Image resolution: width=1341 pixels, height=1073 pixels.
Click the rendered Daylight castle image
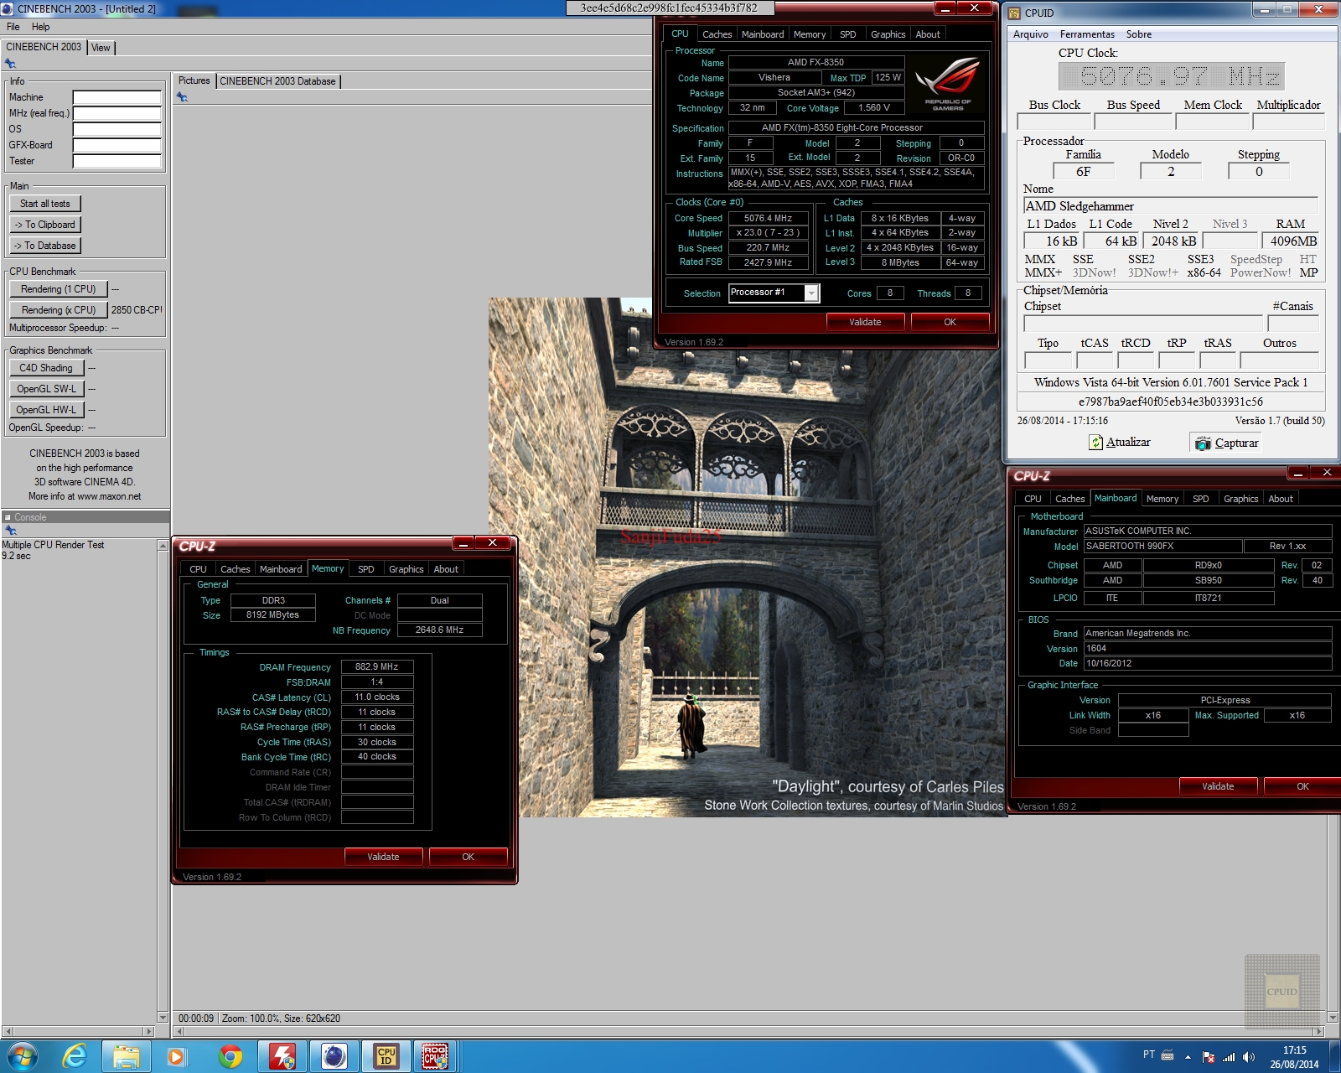pyautogui.click(x=748, y=557)
